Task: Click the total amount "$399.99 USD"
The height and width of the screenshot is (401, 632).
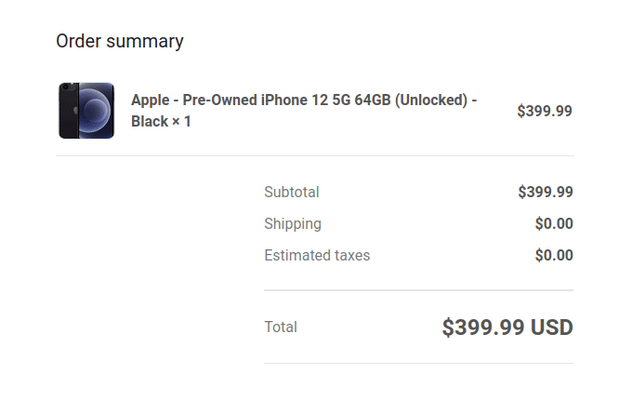Action: [507, 327]
